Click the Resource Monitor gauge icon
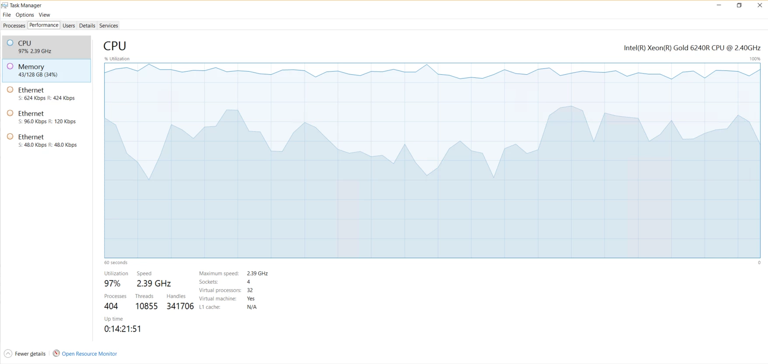 [x=56, y=353]
